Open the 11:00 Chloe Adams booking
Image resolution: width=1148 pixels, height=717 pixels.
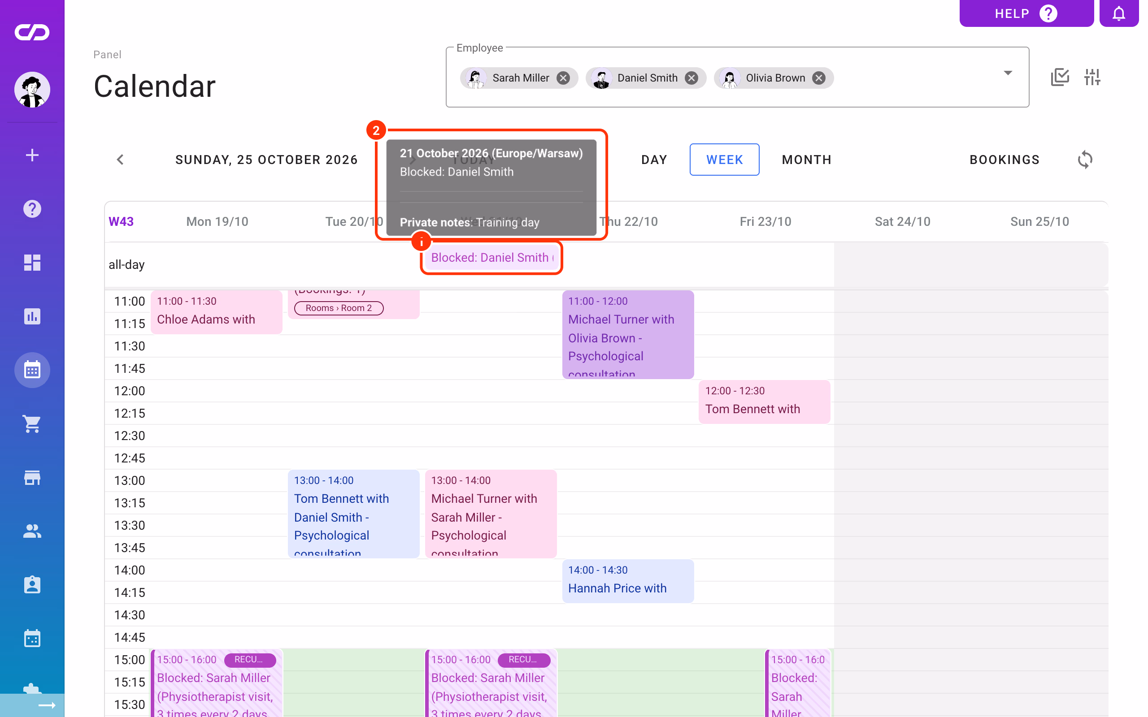tap(216, 312)
